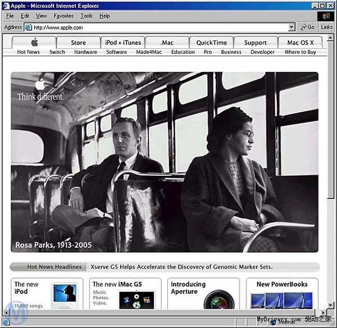This screenshot has width=337, height=328.
Task: Click the Hot News Headlines label
Action: [x=54, y=267]
